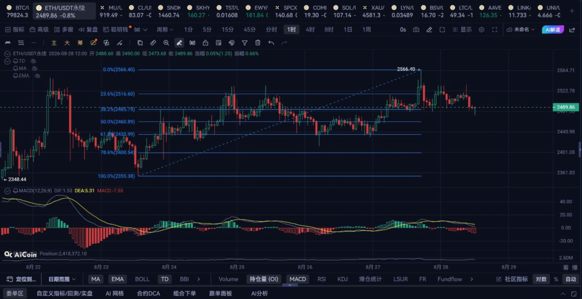Click the share arrow icon at top right
582x299 pixels.
click(572, 30)
